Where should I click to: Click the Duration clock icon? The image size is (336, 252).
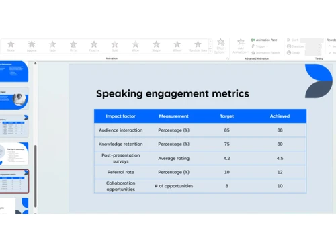coord(289,46)
